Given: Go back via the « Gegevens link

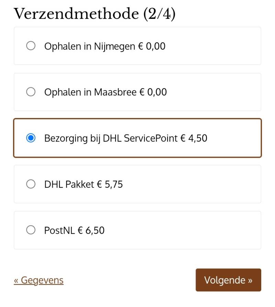Looking at the screenshot, I should (x=38, y=280).
